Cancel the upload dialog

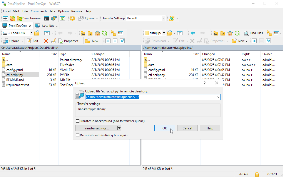(187, 128)
